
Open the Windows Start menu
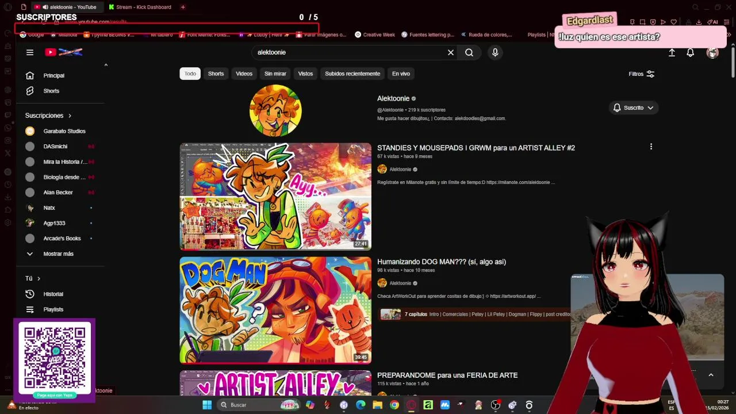pos(207,405)
